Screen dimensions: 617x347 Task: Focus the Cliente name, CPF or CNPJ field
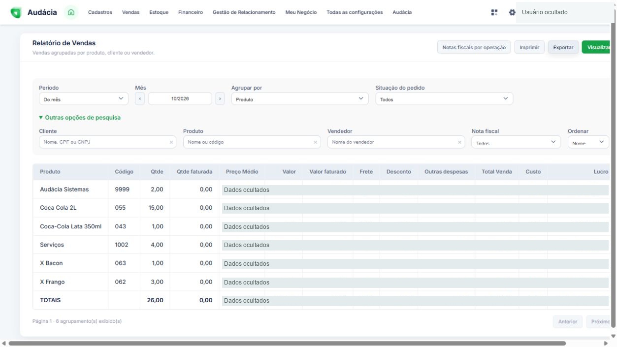107,142
